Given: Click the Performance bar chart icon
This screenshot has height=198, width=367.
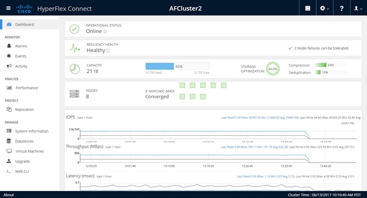Looking at the screenshot, I should pos(9,88).
